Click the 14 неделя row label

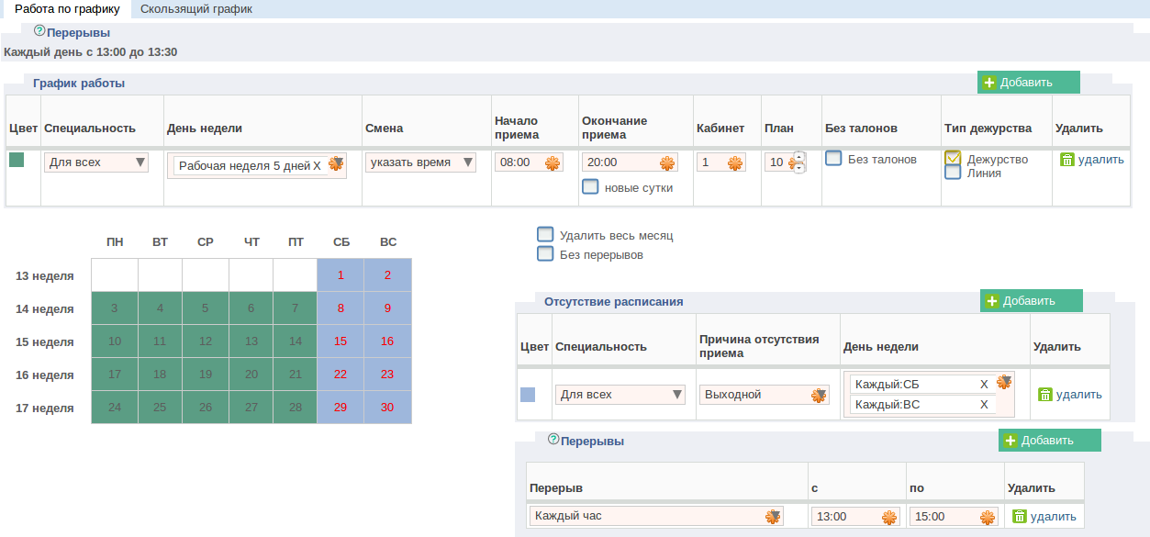(x=45, y=309)
